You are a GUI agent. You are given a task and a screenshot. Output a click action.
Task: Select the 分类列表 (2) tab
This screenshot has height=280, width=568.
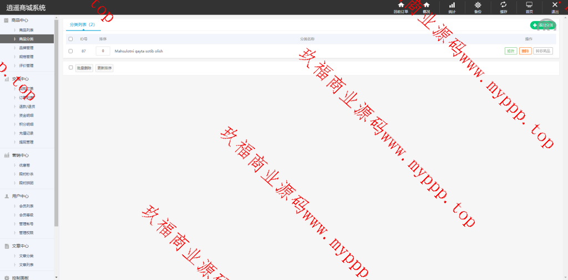pos(82,25)
